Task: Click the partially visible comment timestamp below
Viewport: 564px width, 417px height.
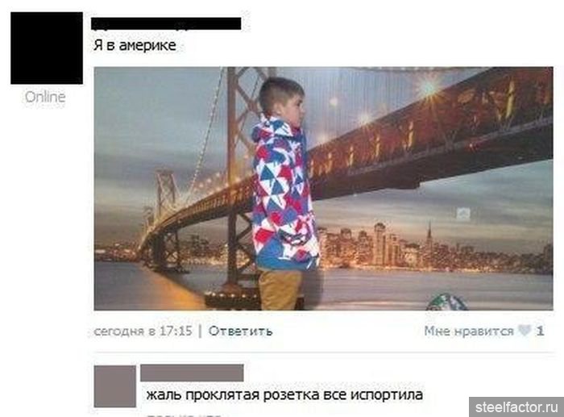Action: (184, 415)
